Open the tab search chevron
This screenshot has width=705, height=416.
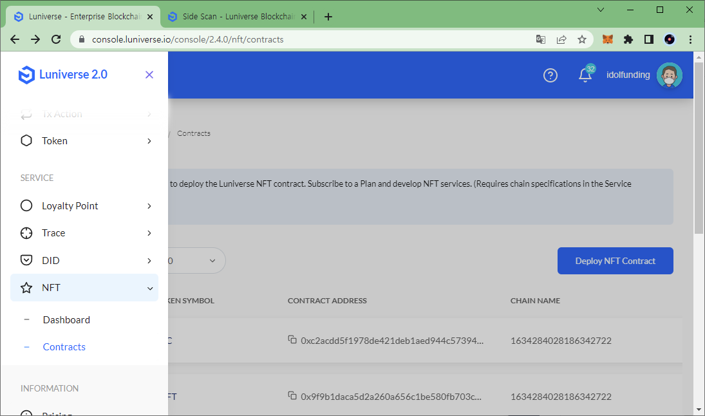[x=601, y=10]
